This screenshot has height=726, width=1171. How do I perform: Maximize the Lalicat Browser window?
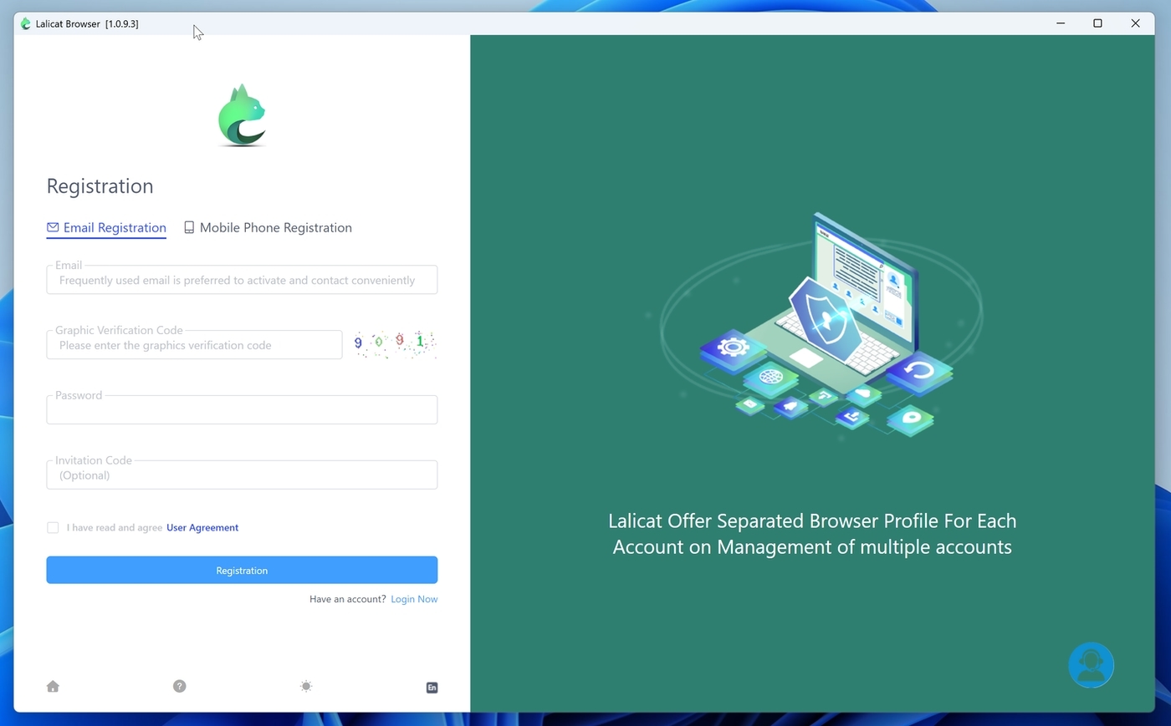pos(1098,23)
